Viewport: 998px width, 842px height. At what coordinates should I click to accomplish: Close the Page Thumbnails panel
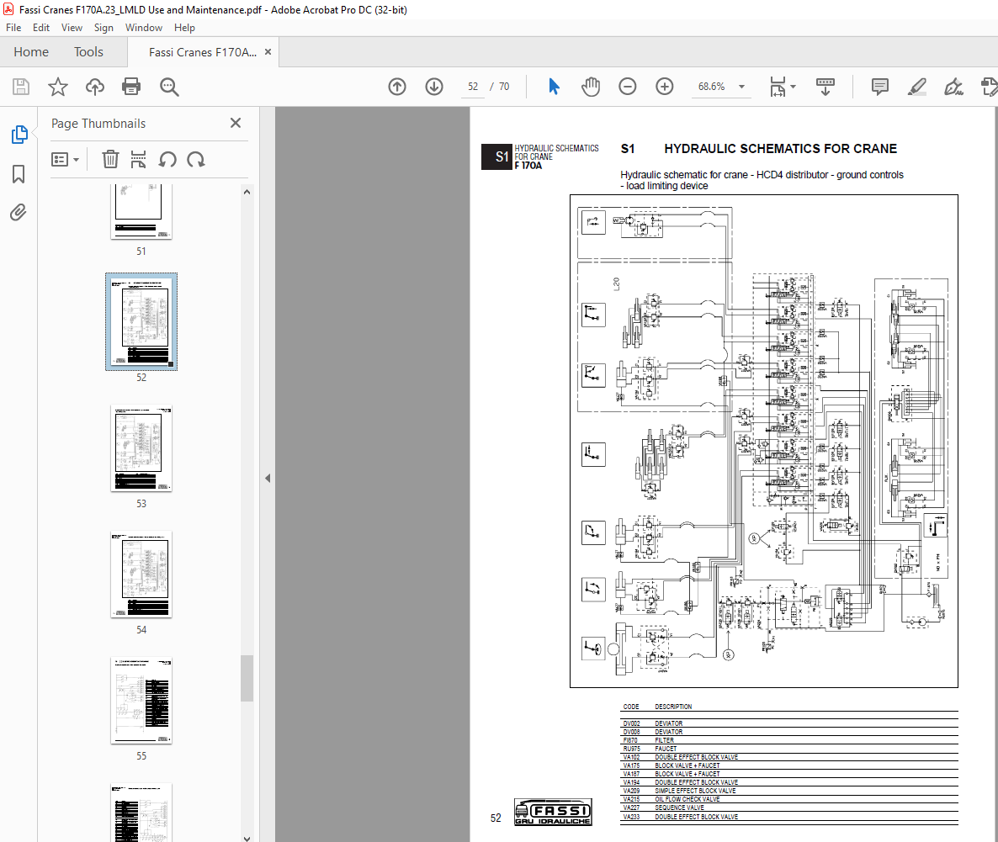pos(236,123)
